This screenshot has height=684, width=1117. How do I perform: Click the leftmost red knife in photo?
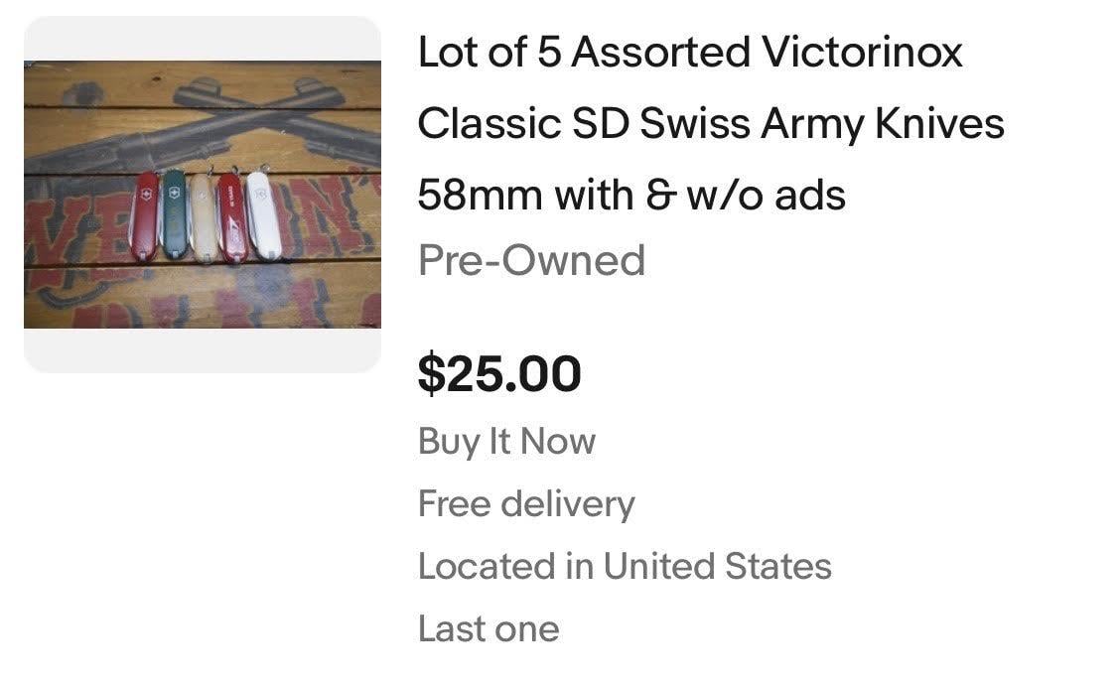[x=145, y=216]
